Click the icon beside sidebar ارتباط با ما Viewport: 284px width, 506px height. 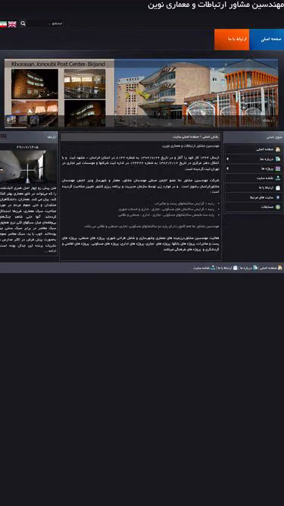click(278, 188)
